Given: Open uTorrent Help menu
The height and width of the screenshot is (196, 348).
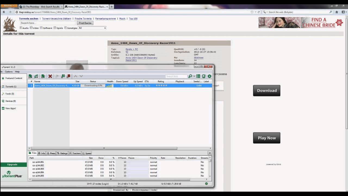Looking at the screenshot, I should tap(17, 72).
